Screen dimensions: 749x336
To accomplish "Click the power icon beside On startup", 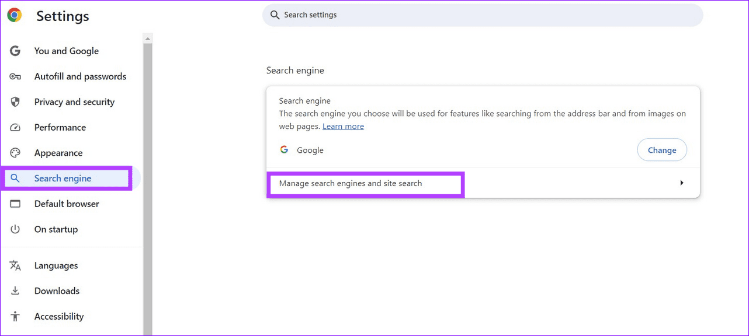I will point(15,229).
